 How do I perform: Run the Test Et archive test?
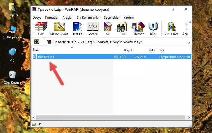[77, 29]
